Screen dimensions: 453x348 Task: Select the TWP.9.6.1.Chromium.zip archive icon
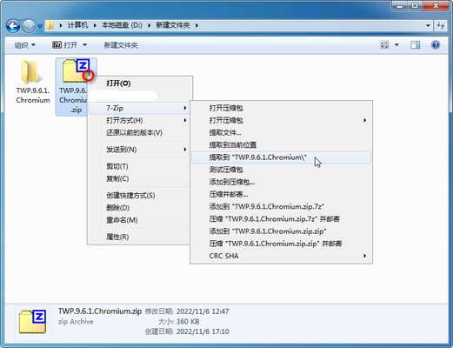[x=76, y=70]
